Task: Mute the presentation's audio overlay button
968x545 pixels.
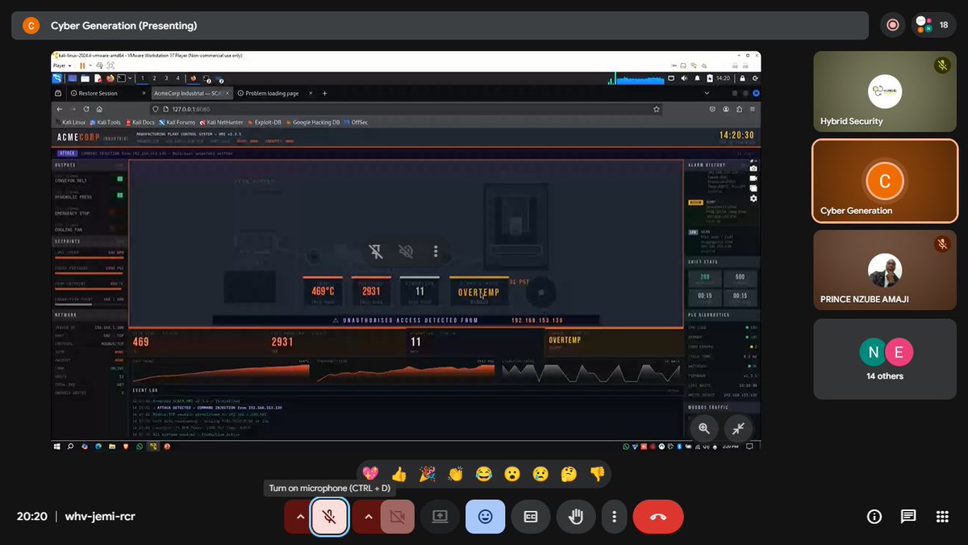Action: coord(406,252)
